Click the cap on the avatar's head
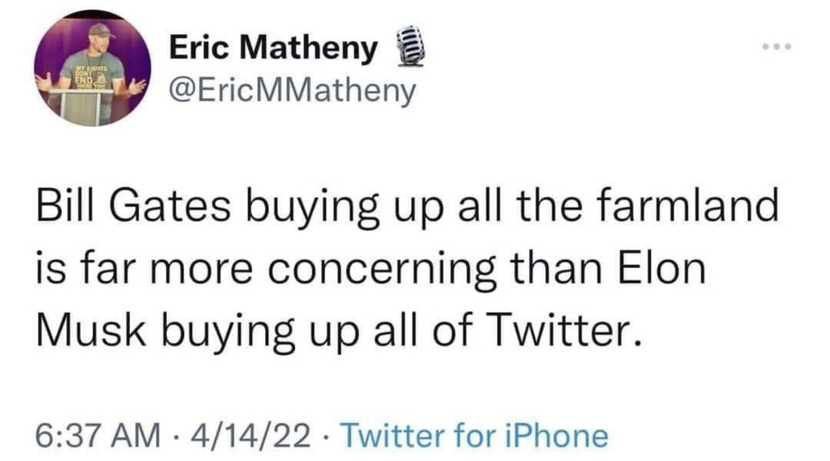The image size is (830, 461). 101,30
